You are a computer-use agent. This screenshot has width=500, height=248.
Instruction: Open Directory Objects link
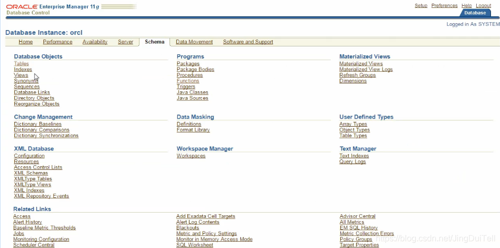click(x=34, y=98)
